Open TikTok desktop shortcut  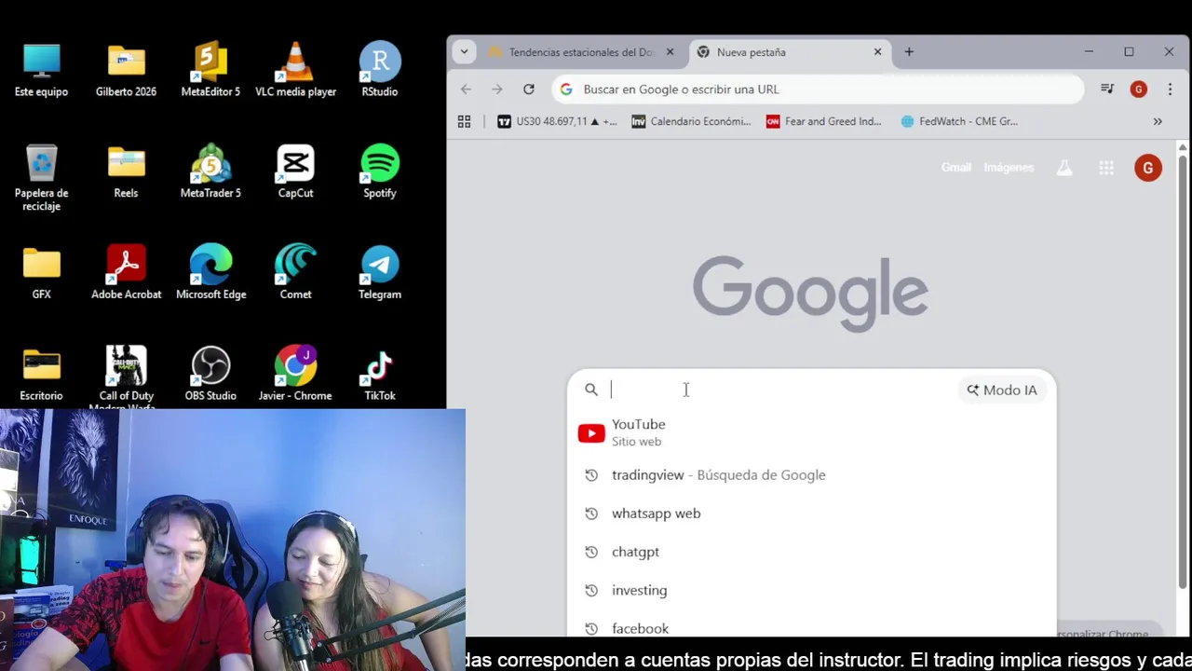pos(380,375)
